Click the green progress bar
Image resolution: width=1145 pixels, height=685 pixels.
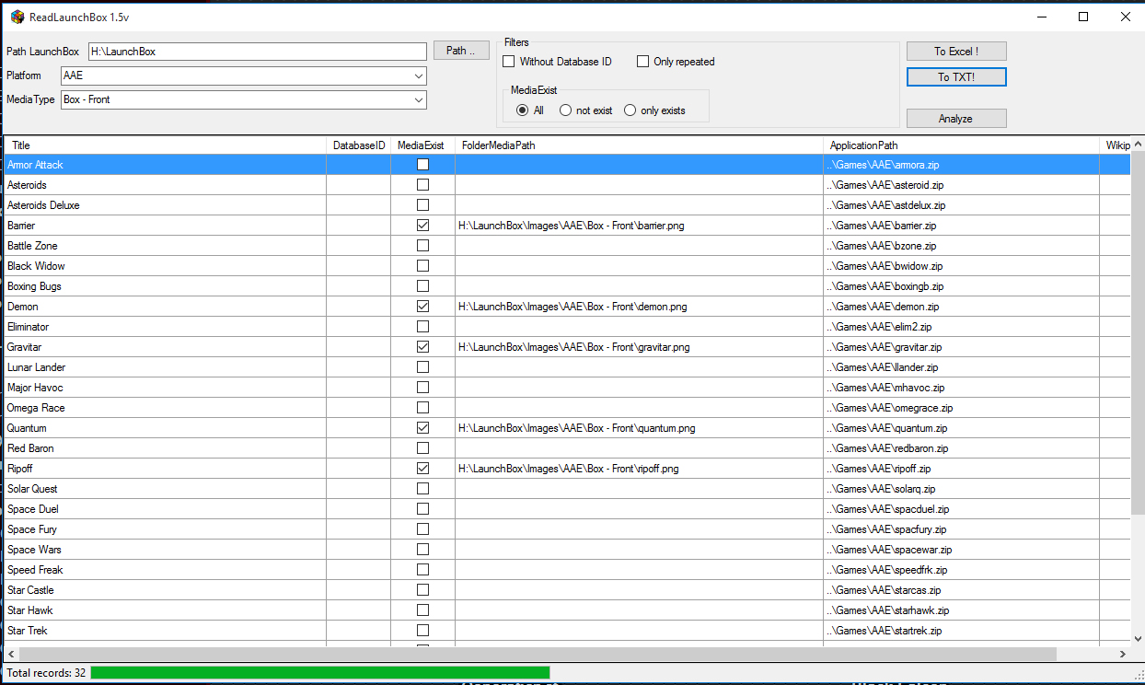coord(320,673)
